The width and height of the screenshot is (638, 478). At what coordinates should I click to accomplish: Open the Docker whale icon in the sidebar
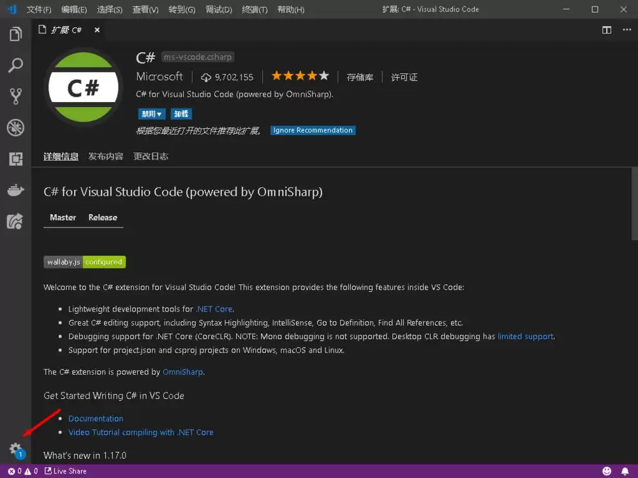pos(15,190)
